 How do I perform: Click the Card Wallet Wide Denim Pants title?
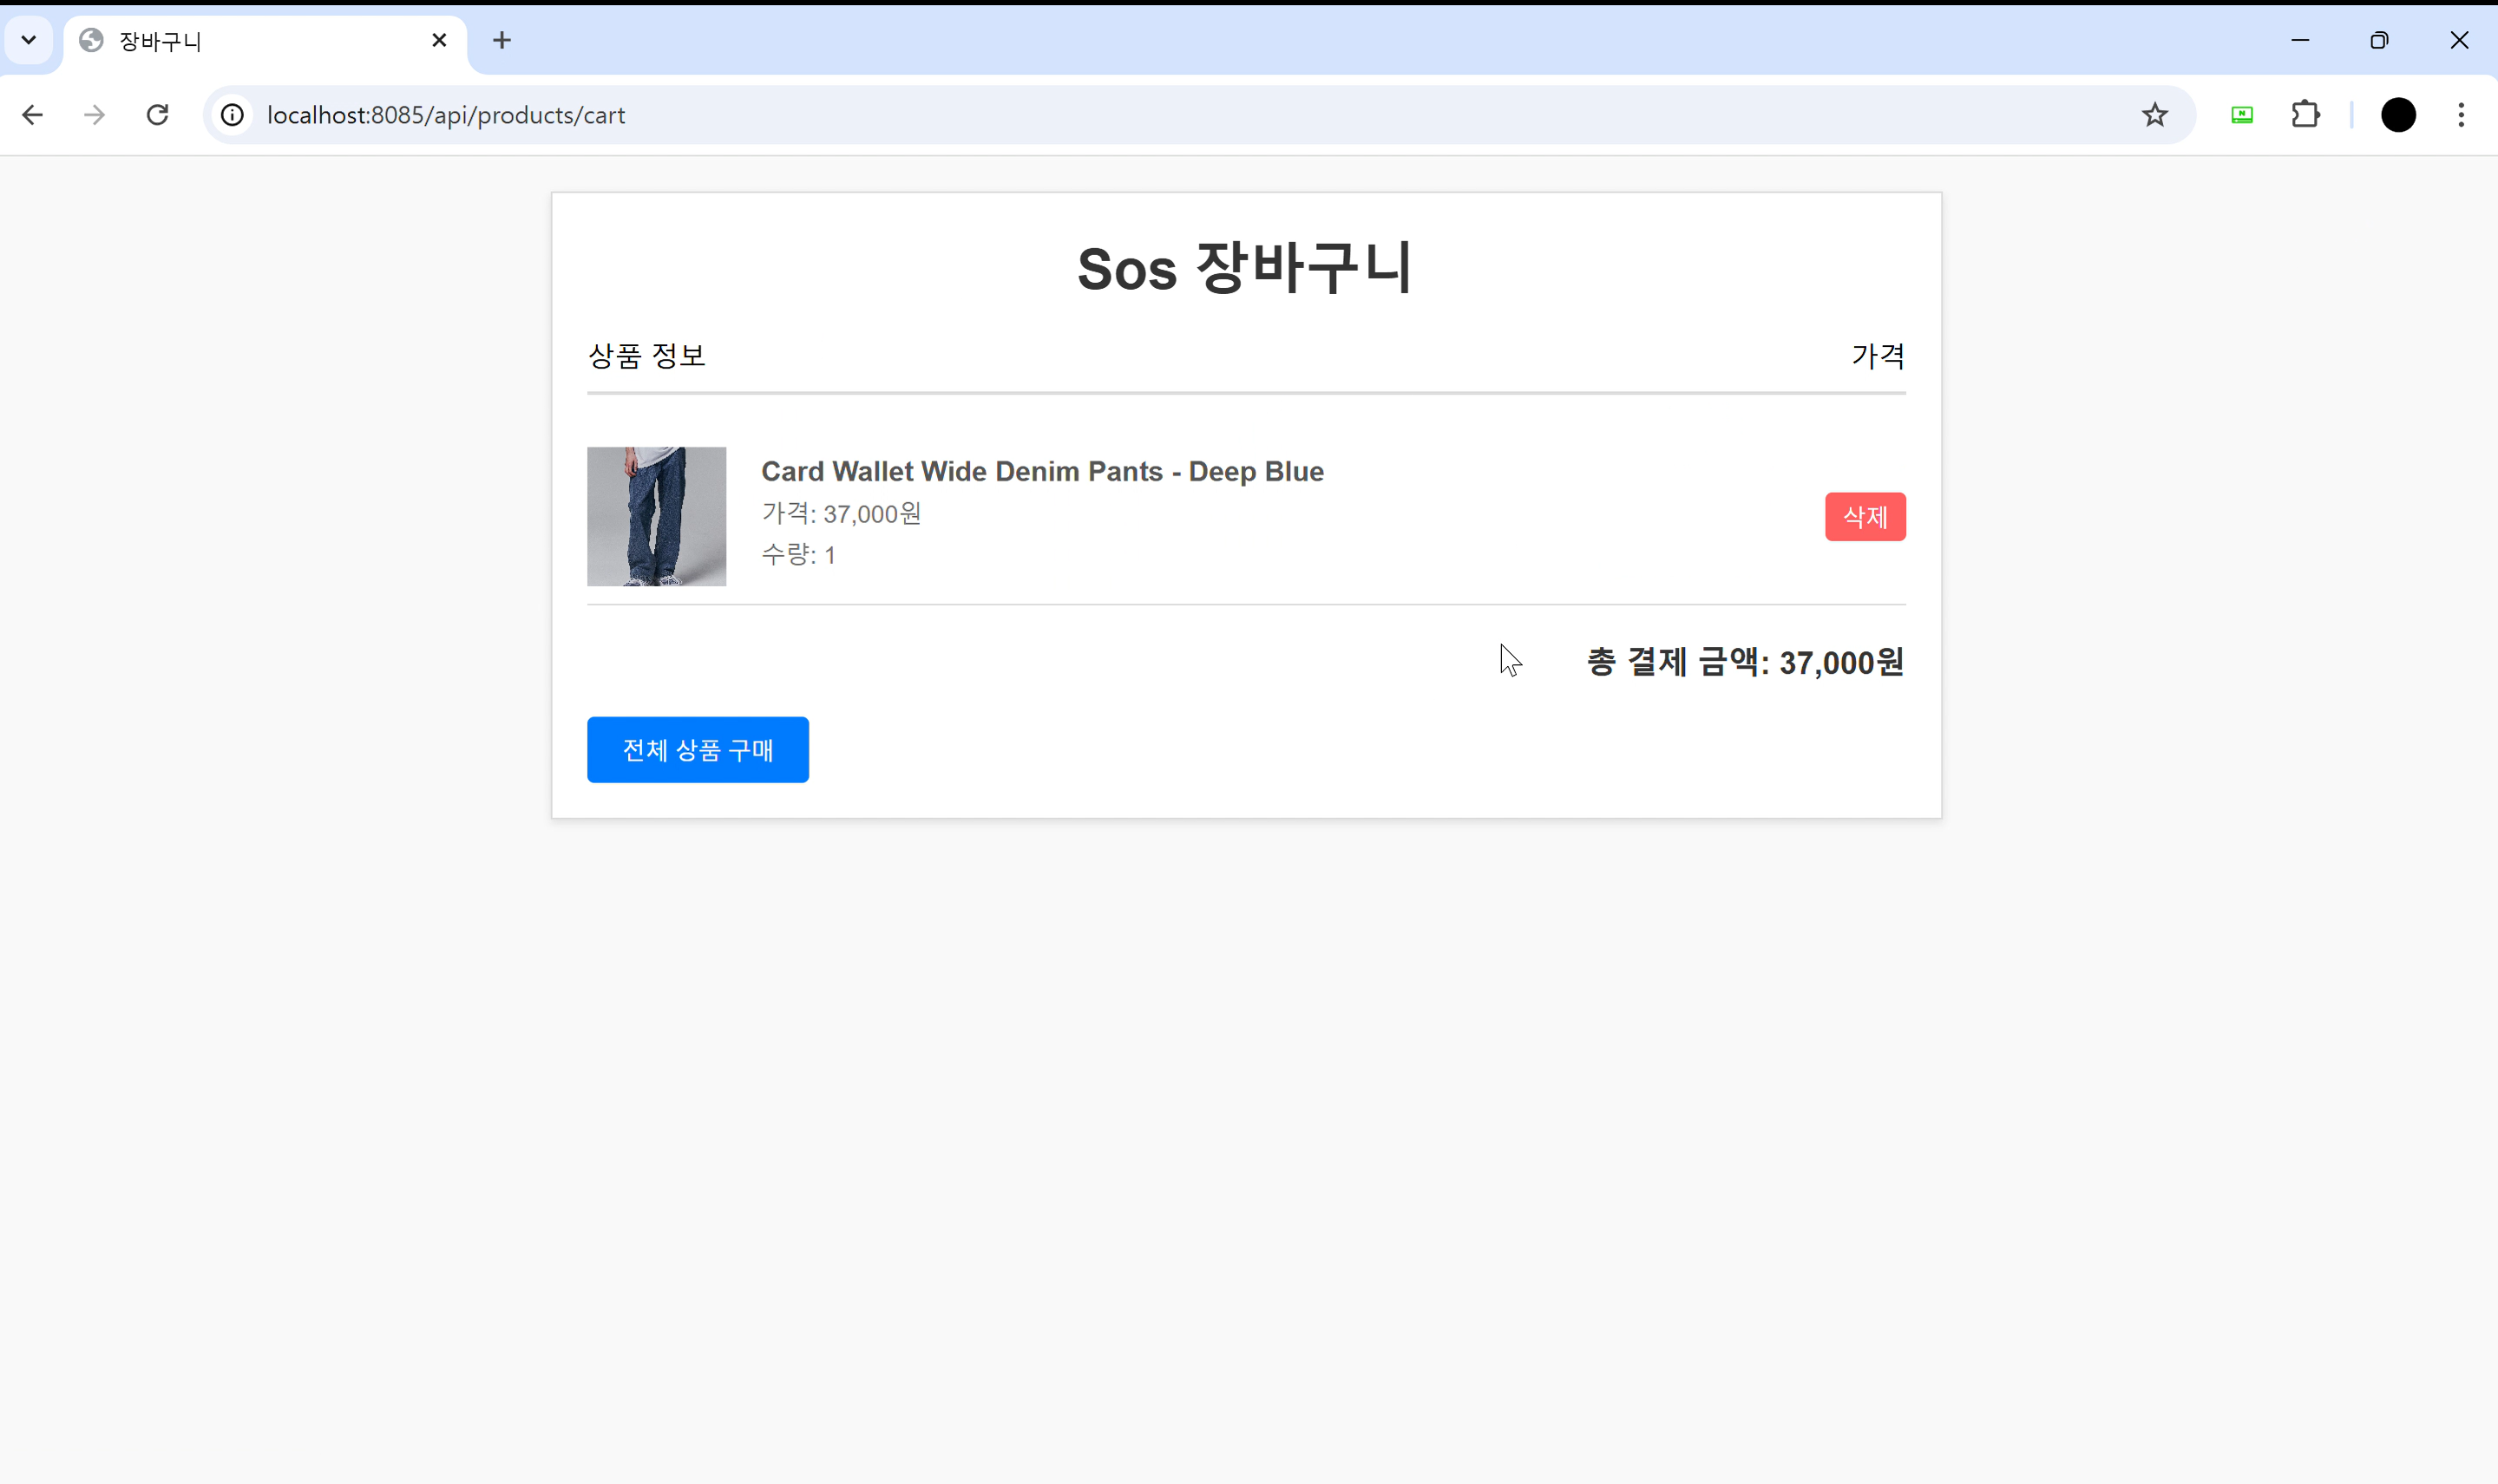(1041, 471)
